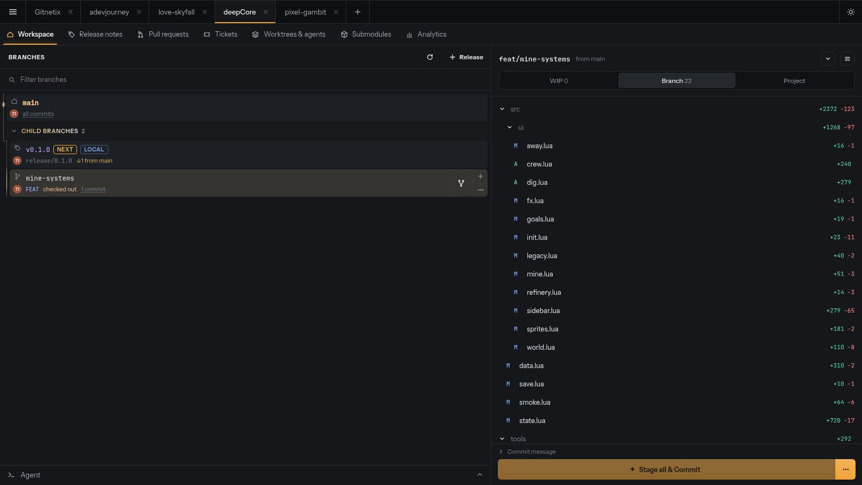Select the crew.lua added file

click(677, 164)
